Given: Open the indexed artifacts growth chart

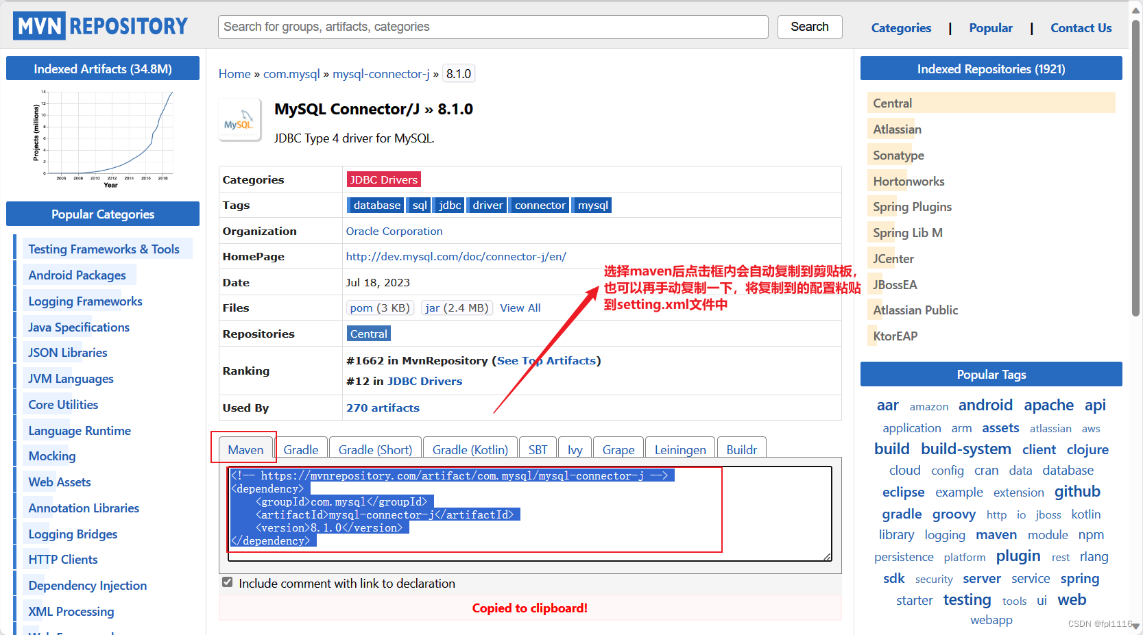Looking at the screenshot, I should [x=103, y=139].
